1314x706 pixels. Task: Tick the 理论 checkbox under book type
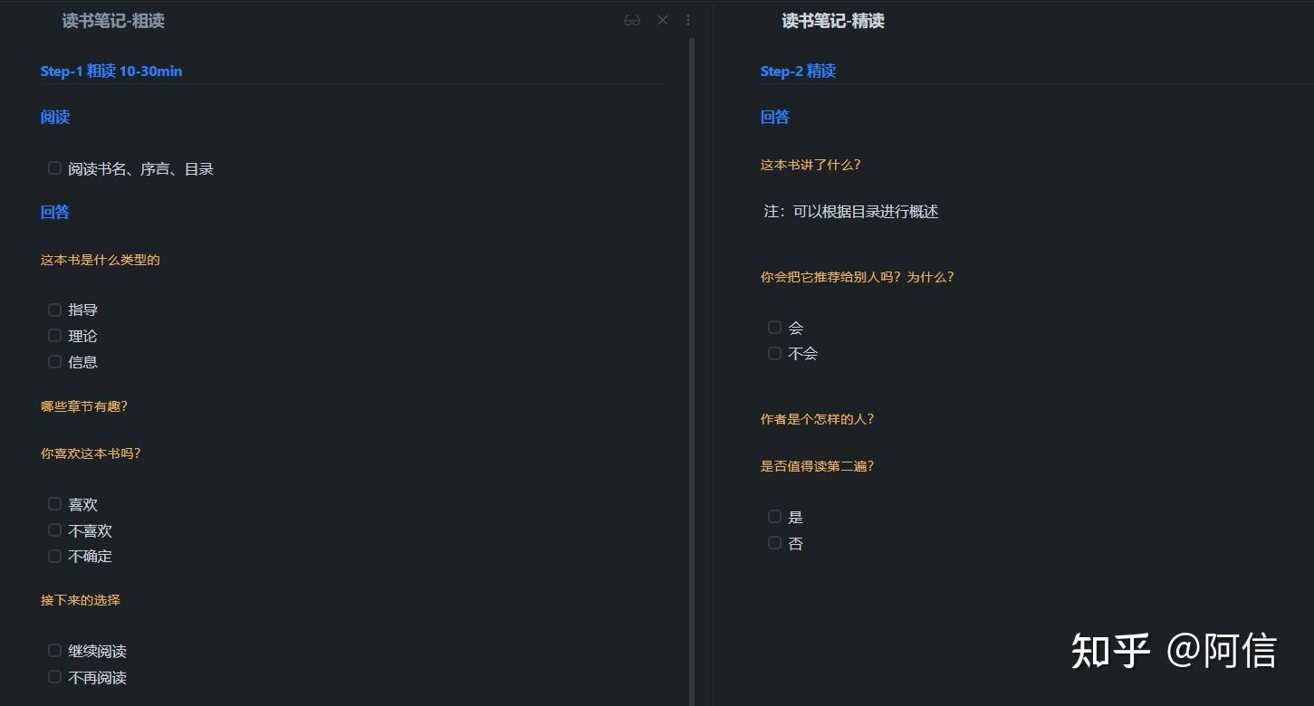(x=54, y=335)
